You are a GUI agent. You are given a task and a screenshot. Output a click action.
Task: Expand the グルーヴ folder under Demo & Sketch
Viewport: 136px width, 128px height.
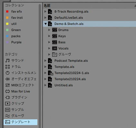pyautogui.click(x=49, y=54)
